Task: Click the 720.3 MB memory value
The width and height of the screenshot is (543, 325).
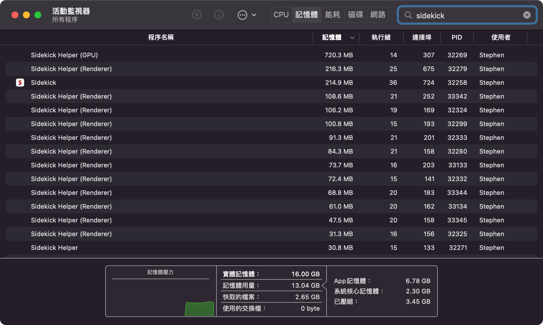Action: (x=339, y=55)
